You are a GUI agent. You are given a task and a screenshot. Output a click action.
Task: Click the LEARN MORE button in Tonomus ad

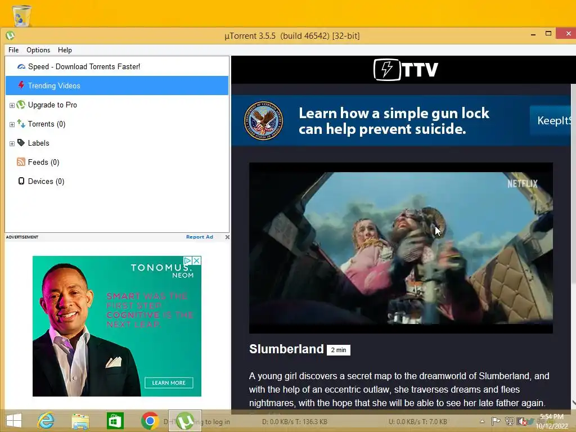[x=169, y=382]
